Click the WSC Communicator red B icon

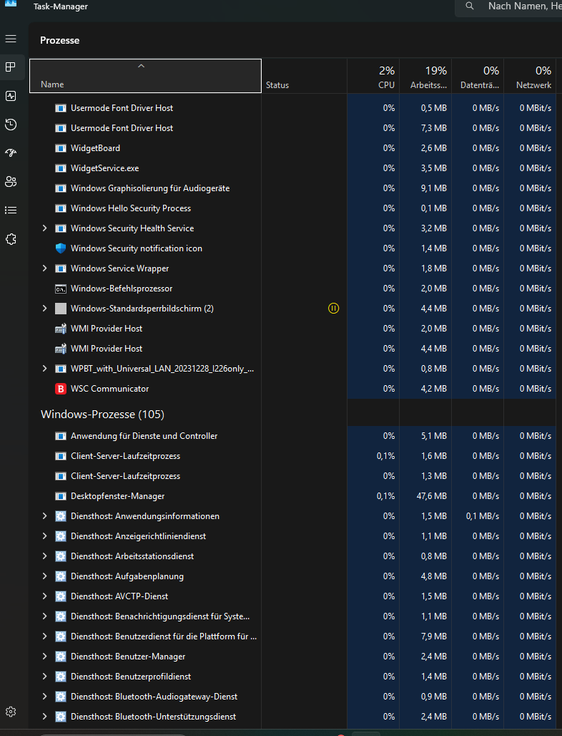[61, 389]
